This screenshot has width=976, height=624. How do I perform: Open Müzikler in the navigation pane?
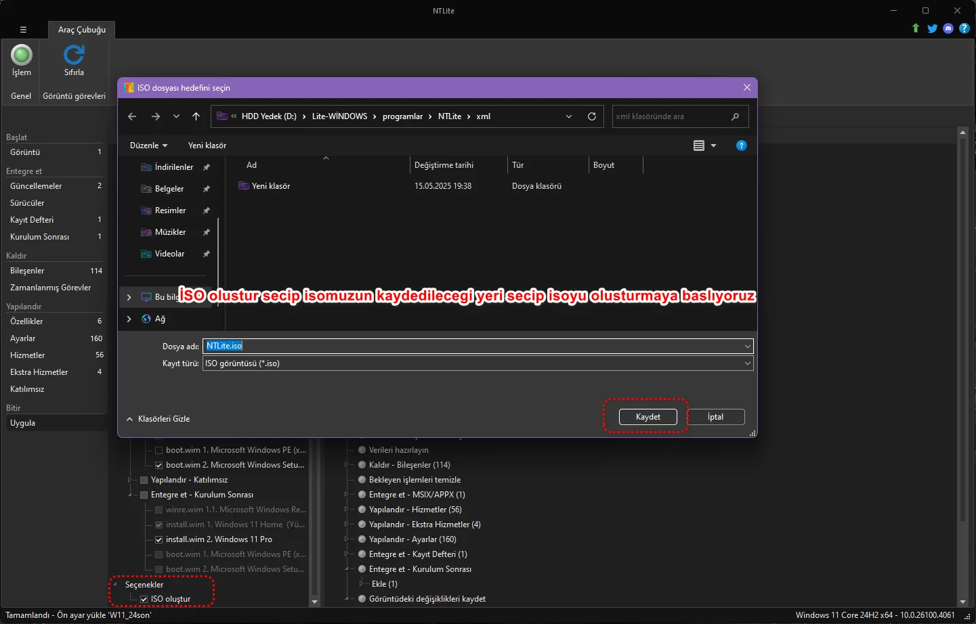pyautogui.click(x=170, y=232)
